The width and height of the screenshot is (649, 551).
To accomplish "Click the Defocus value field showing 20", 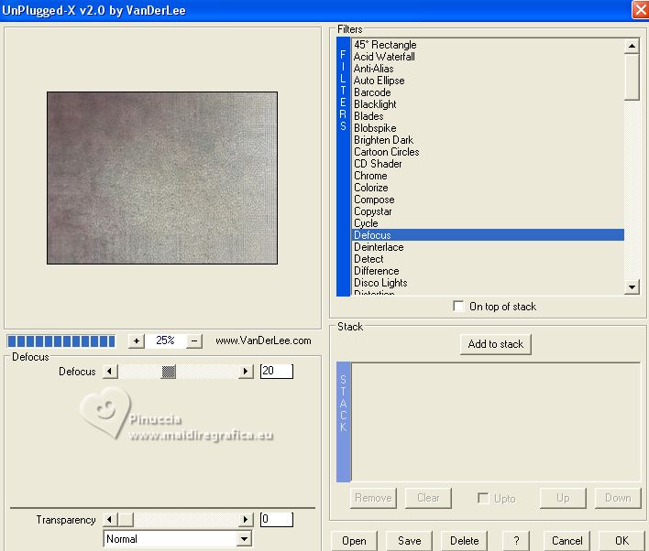I will tap(277, 371).
